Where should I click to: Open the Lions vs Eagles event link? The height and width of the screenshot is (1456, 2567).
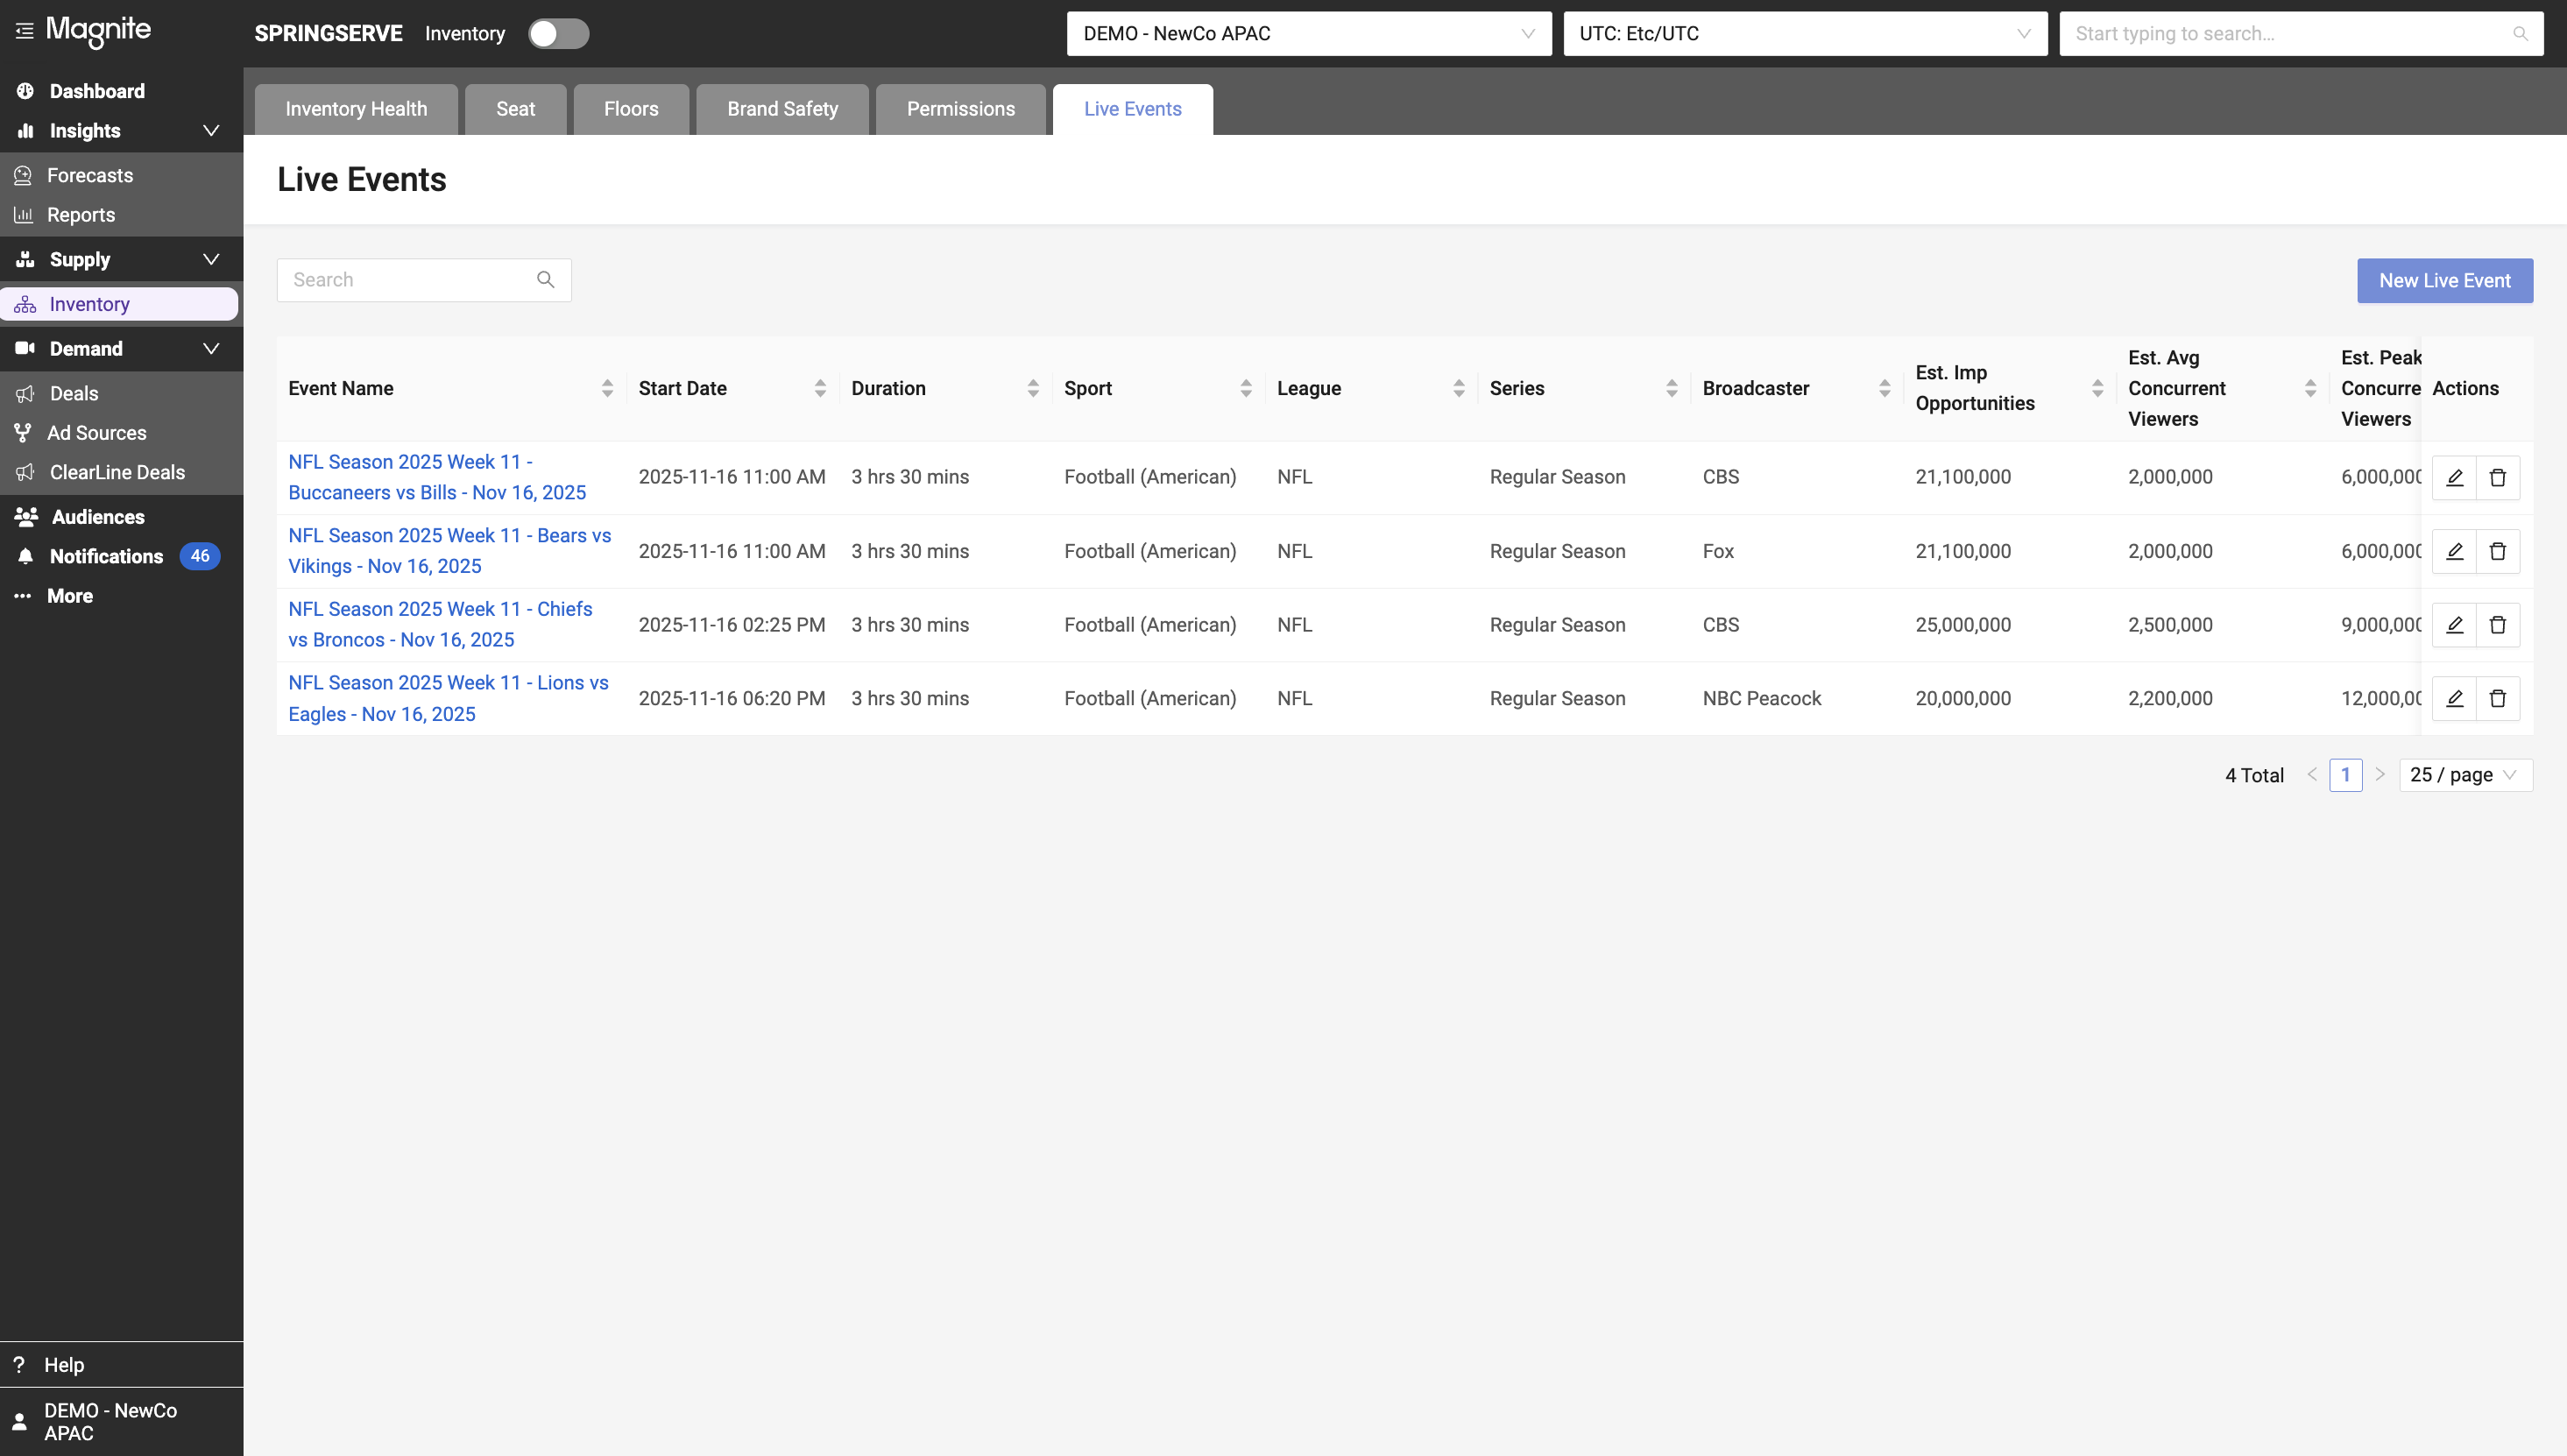click(x=448, y=698)
